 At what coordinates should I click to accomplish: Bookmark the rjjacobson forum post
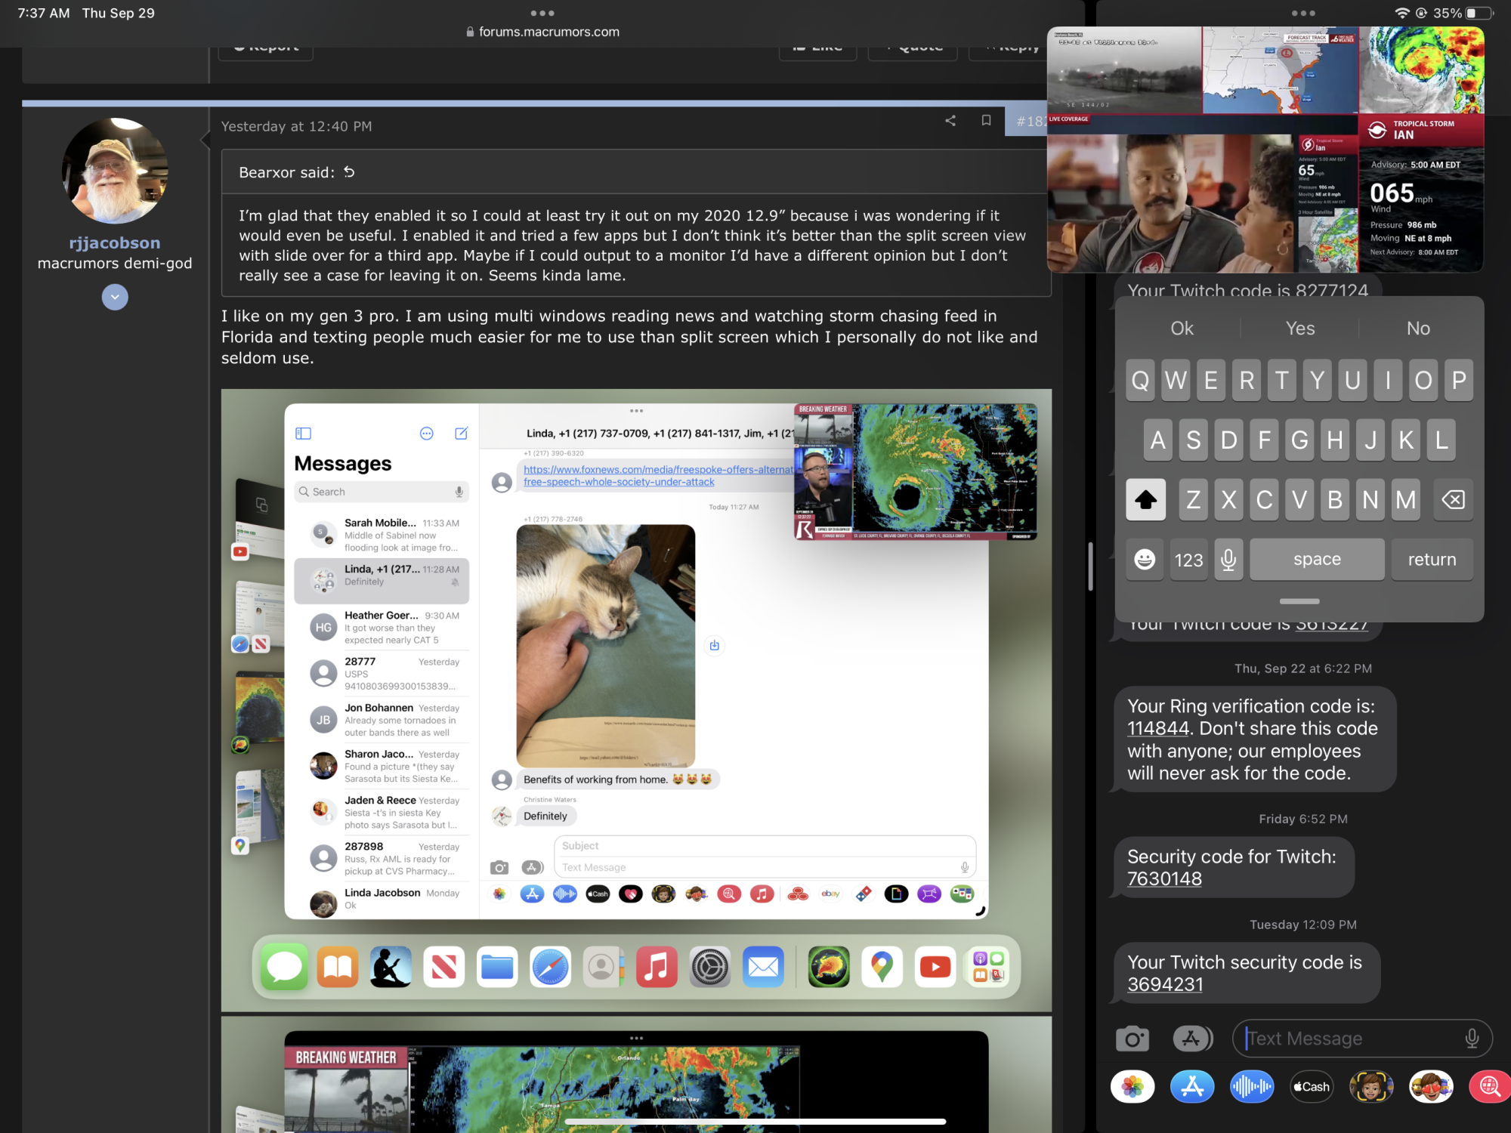click(986, 121)
